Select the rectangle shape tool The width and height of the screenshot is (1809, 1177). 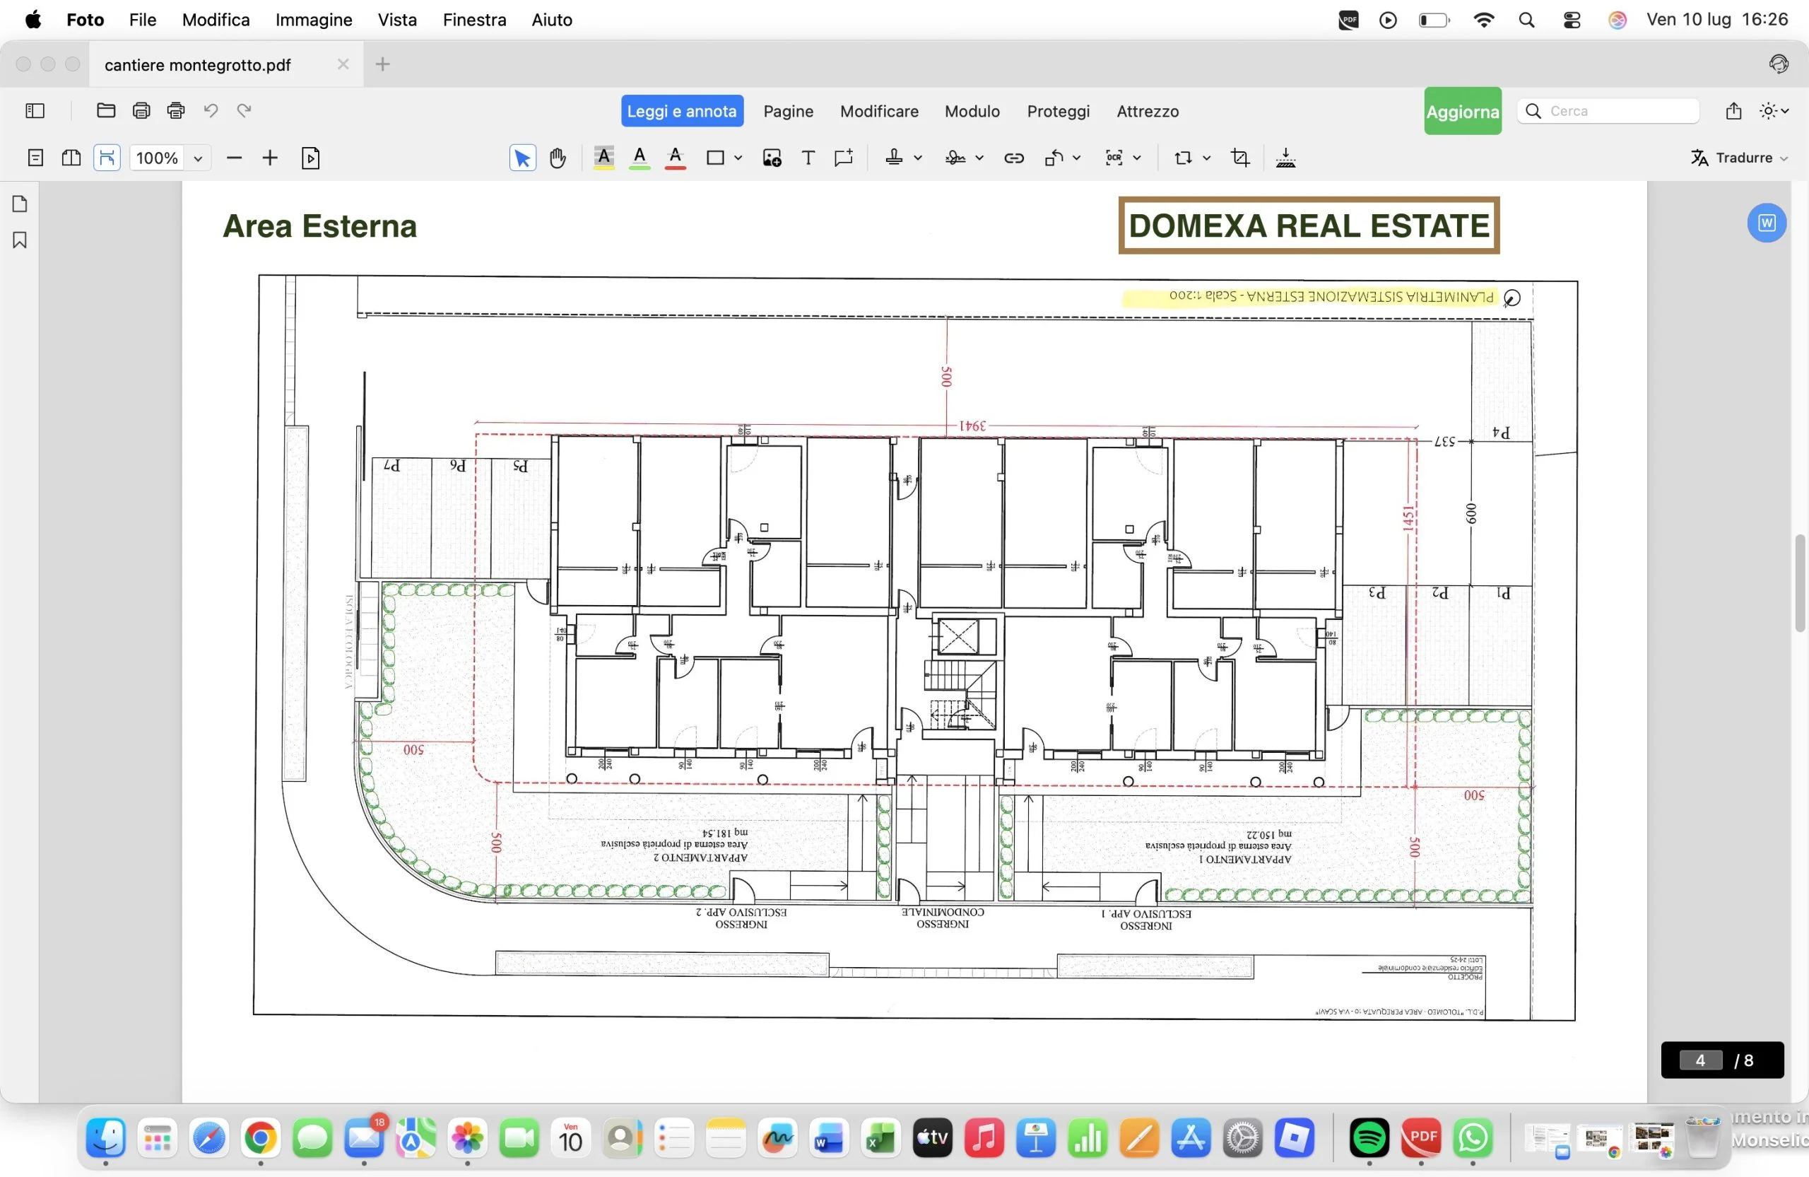(715, 158)
